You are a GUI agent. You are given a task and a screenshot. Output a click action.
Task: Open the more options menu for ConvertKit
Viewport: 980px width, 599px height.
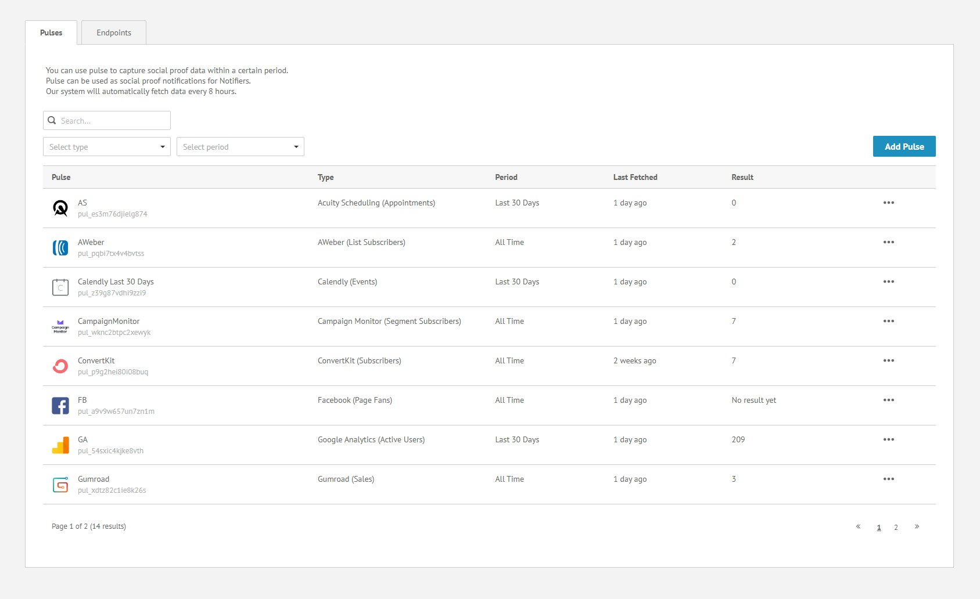pos(888,360)
